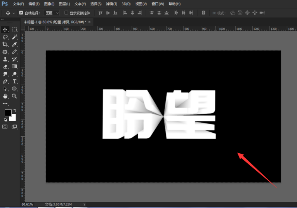Close the 未标题-1 document tab
This screenshot has height=208, width=297.
[90, 22]
